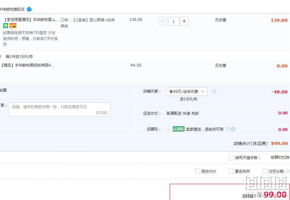The width and height of the screenshot is (290, 200).
Task: Open the 本味鲜物旗舰店 shop link
Action: click(12, 9)
